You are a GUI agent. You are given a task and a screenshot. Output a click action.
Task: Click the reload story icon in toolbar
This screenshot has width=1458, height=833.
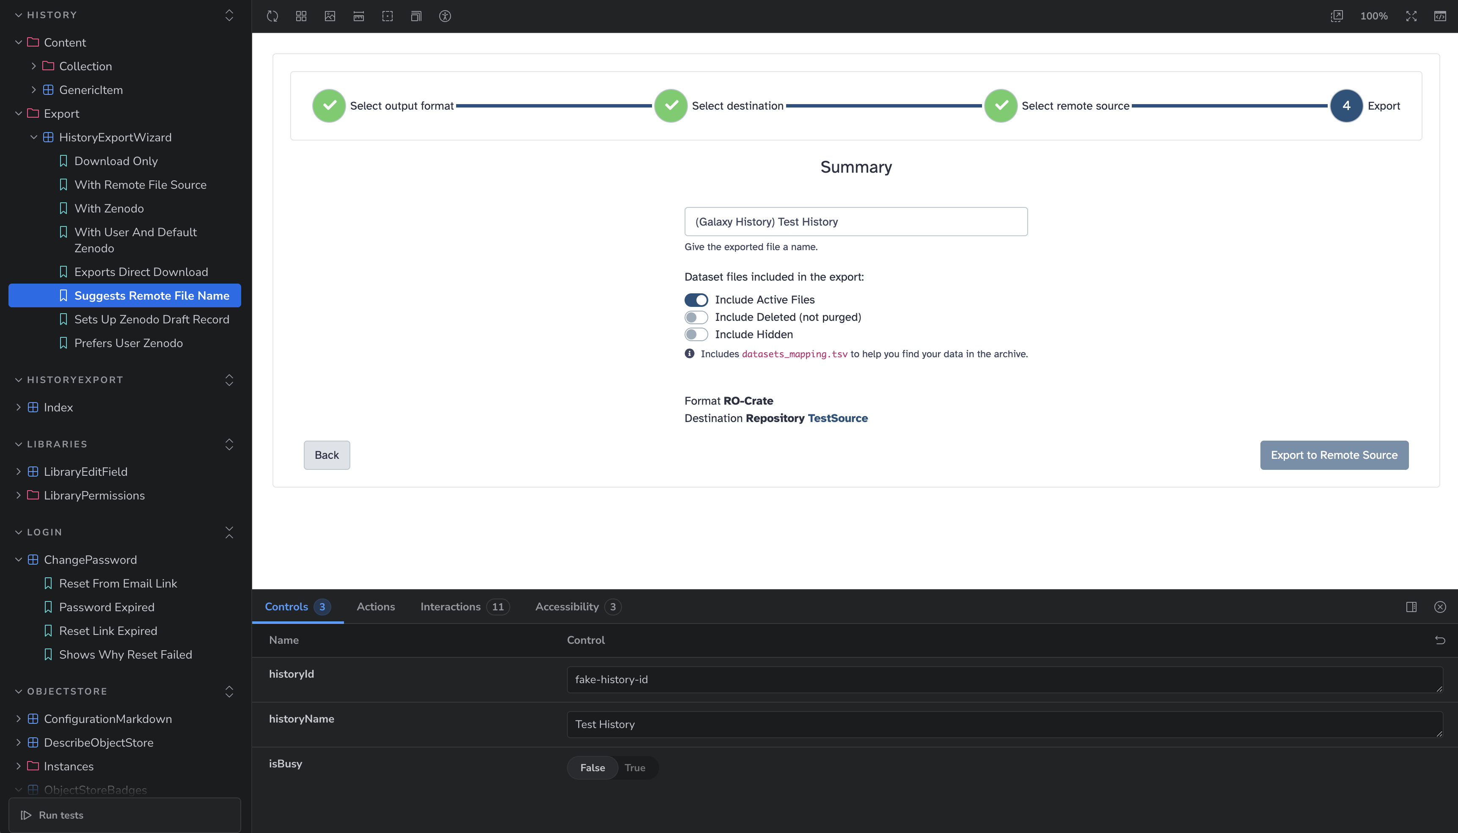[x=273, y=16]
